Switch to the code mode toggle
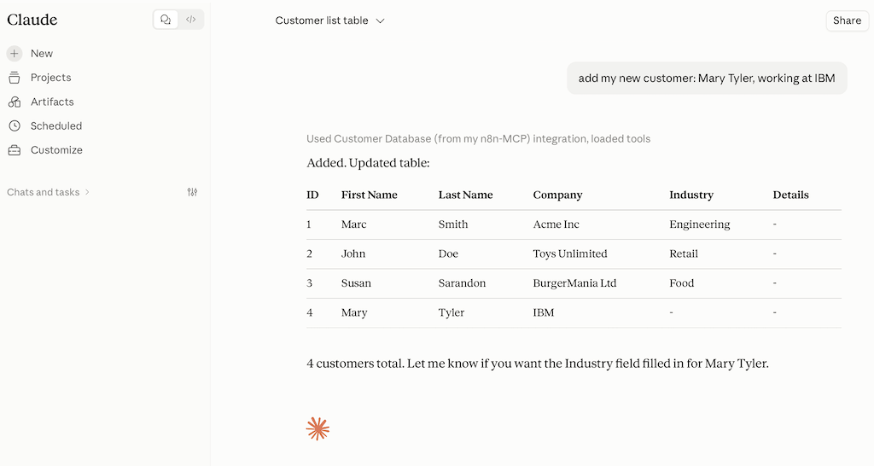Screen dimensions: 874x466 (x=190, y=20)
